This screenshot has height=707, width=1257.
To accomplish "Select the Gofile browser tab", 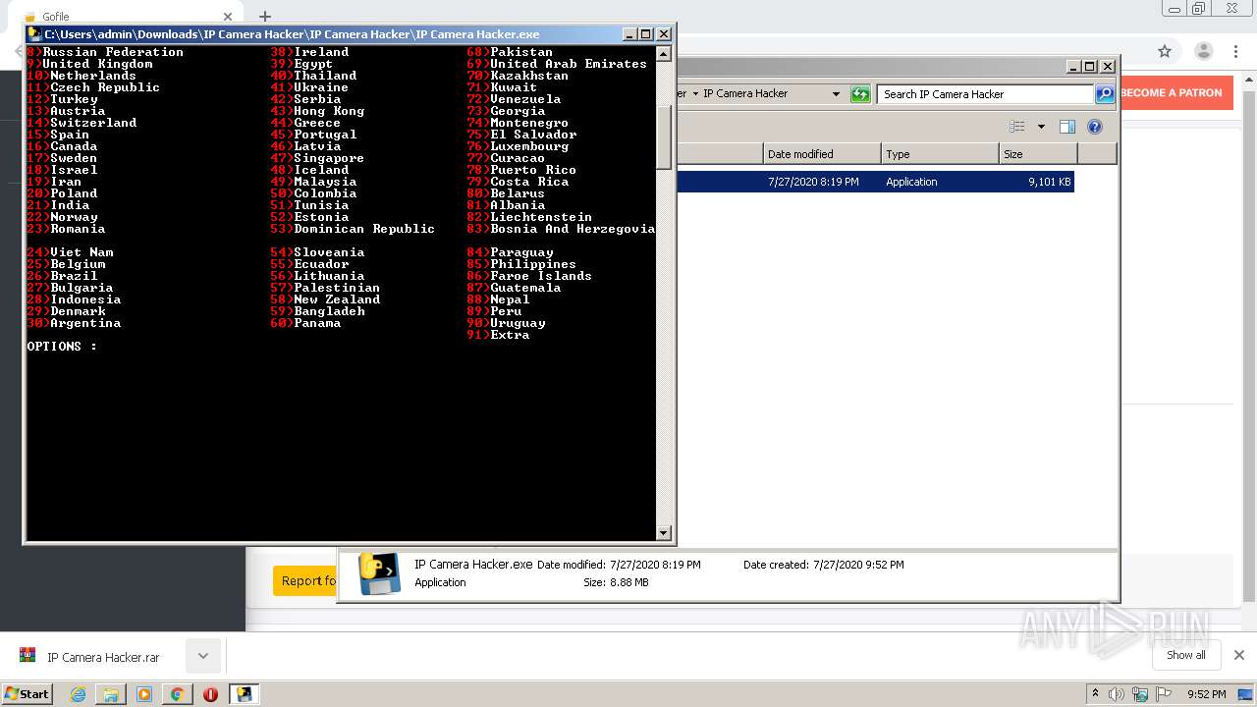I will [128, 17].
